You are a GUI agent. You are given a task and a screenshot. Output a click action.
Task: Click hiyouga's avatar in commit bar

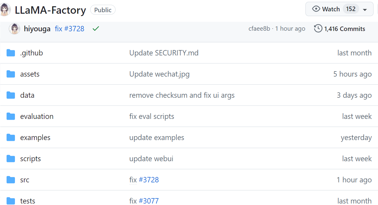coord(15,29)
